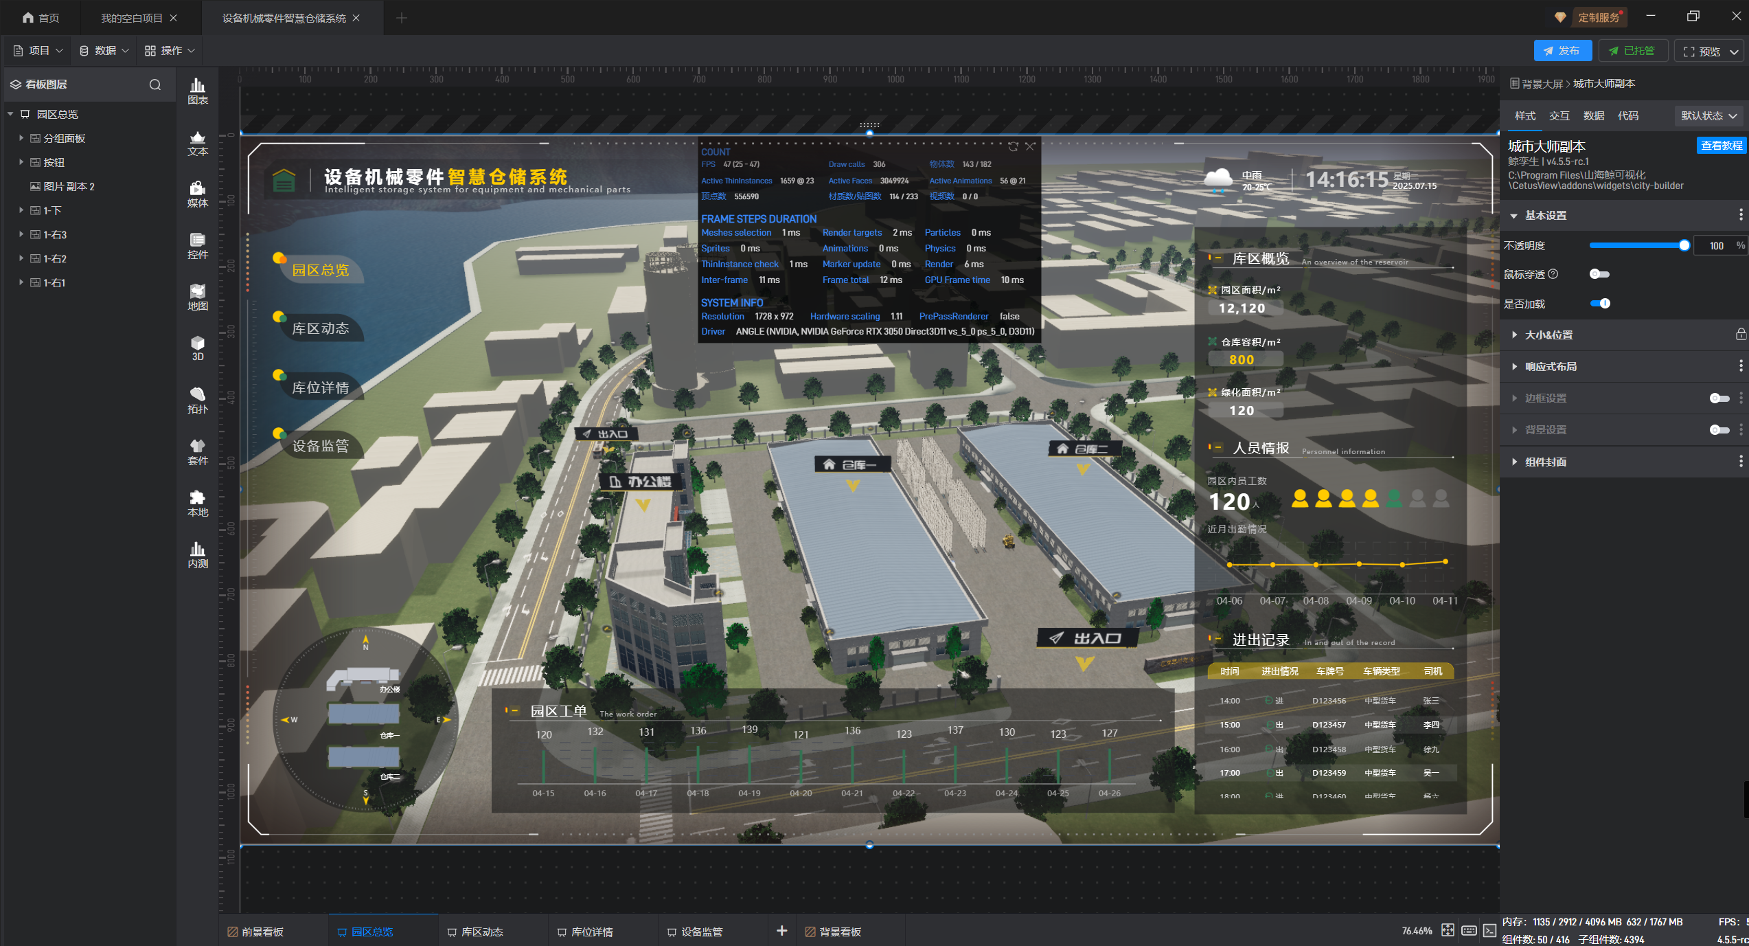
Task: Open the 文本 text components panel
Action: tap(198, 143)
